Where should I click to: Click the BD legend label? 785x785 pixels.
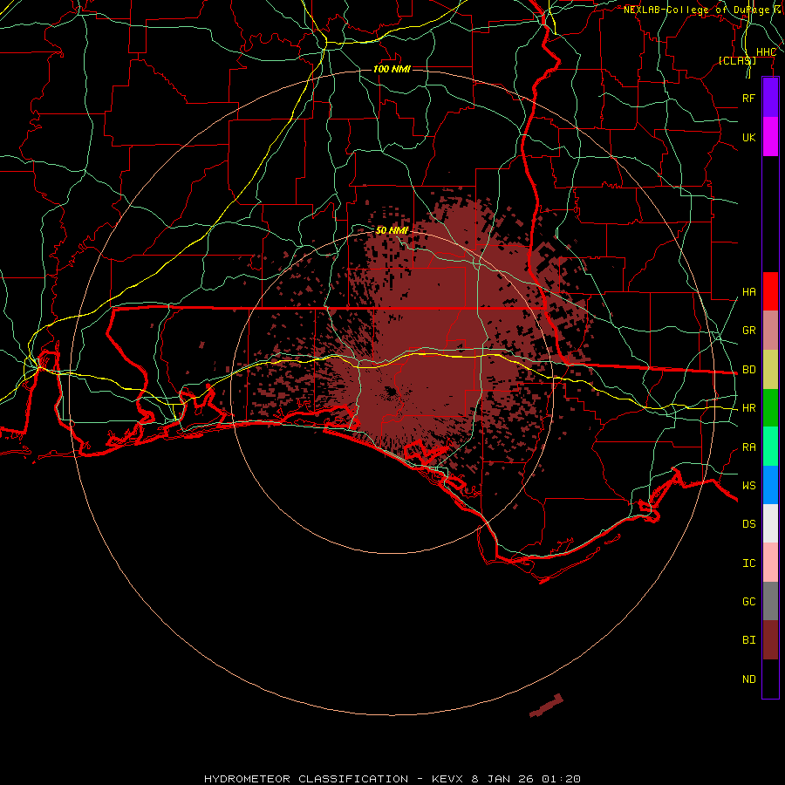(749, 370)
